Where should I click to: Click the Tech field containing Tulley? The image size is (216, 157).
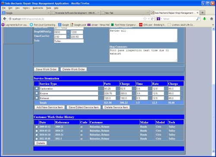coord(69,41)
